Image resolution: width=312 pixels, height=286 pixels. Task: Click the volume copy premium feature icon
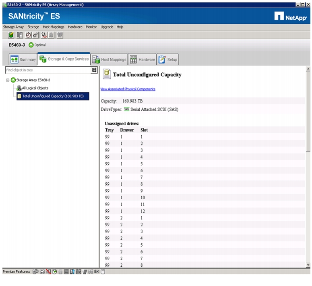[42, 272]
